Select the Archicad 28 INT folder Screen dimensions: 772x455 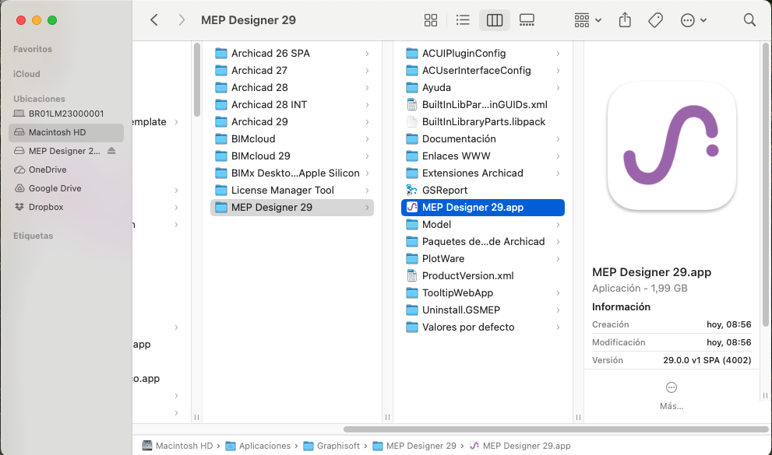point(292,105)
